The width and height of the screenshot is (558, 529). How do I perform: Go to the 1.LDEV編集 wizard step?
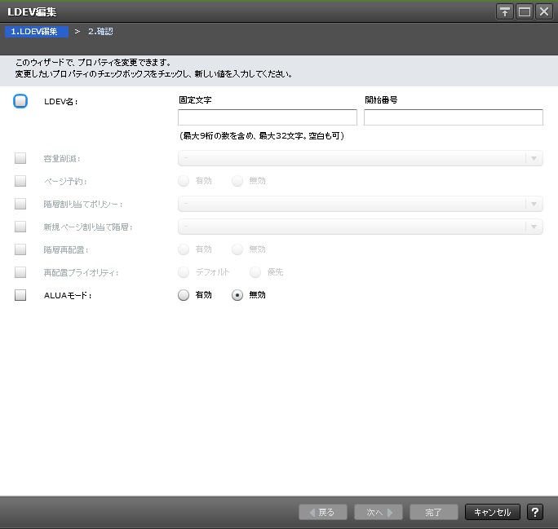(35, 31)
